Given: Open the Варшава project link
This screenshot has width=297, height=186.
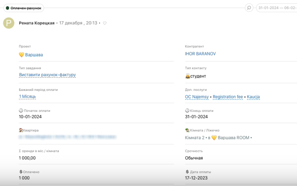Looking at the screenshot, I should [34, 55].
